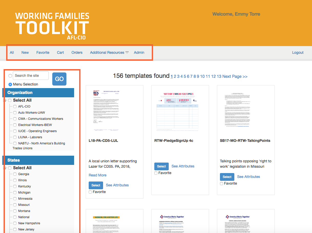Click into the Search the site field
Image resolution: width=312 pixels, height=233 pixels.
[x=31, y=76]
